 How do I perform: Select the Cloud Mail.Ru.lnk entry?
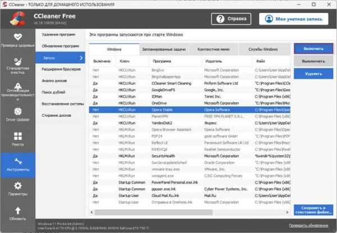(190, 195)
